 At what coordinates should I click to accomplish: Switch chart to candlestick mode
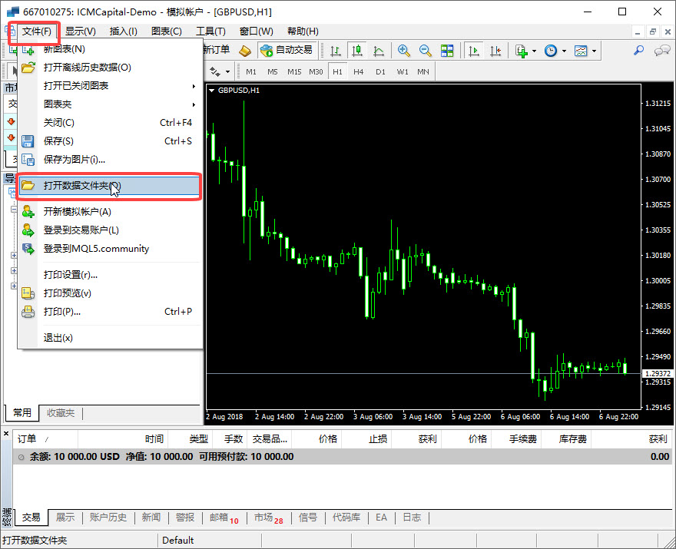pyautogui.click(x=357, y=51)
